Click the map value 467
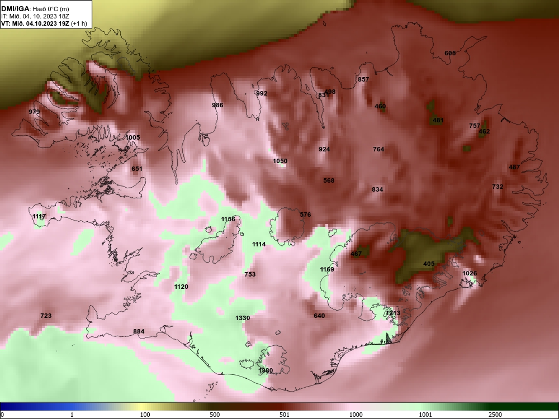 click(x=356, y=254)
